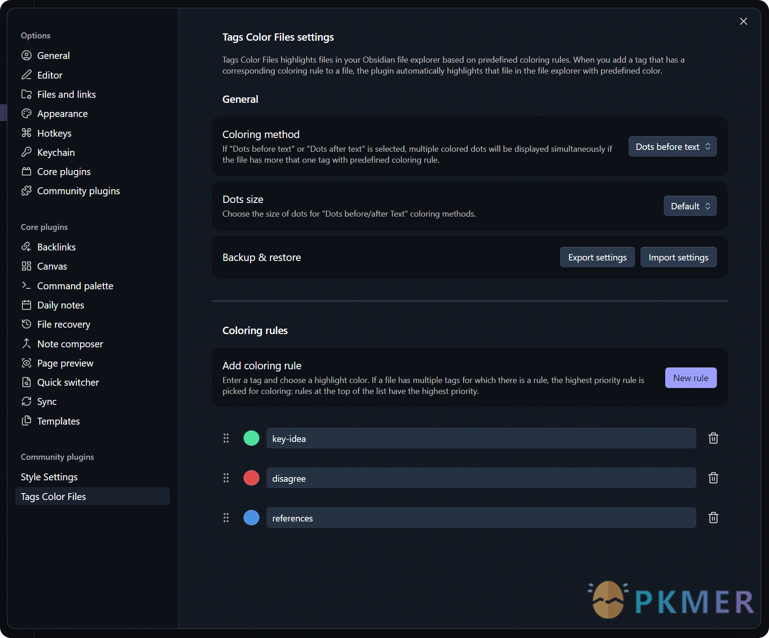The image size is (769, 638).
Task: Open Note composer settings
Action: 93,344
